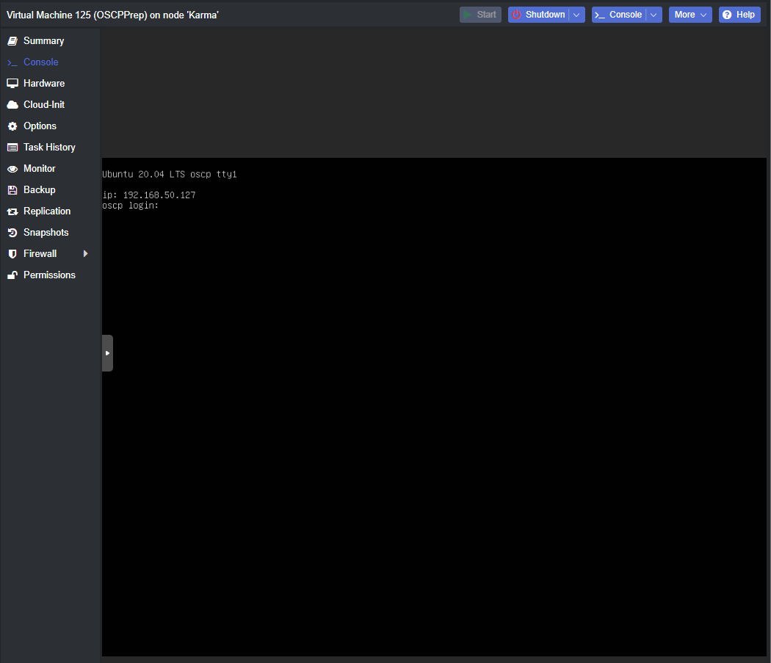Click the Monitor eye icon
Viewport: 771px width, 663px height.
(12, 169)
